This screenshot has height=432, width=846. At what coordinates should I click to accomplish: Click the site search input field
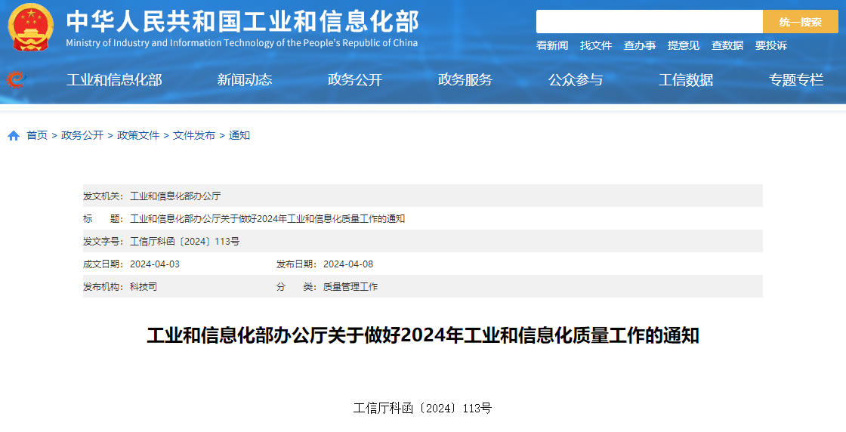649,22
